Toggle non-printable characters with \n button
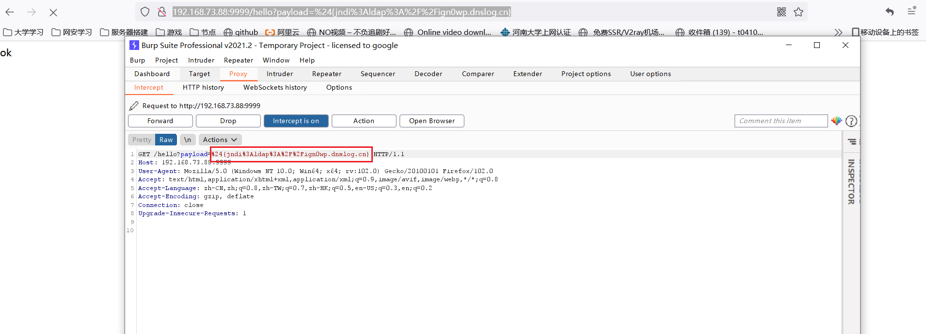This screenshot has height=334, width=926. [188, 140]
